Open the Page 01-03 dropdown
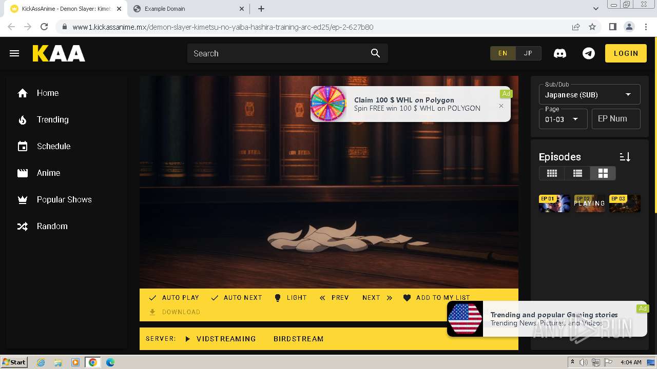 [x=563, y=119]
